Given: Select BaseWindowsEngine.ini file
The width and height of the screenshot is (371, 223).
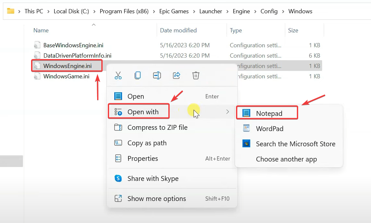Looking at the screenshot, I should pos(73,45).
